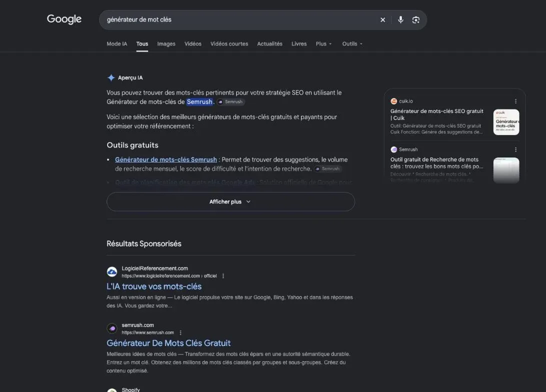Click the Outils gratuits heading

132,145
